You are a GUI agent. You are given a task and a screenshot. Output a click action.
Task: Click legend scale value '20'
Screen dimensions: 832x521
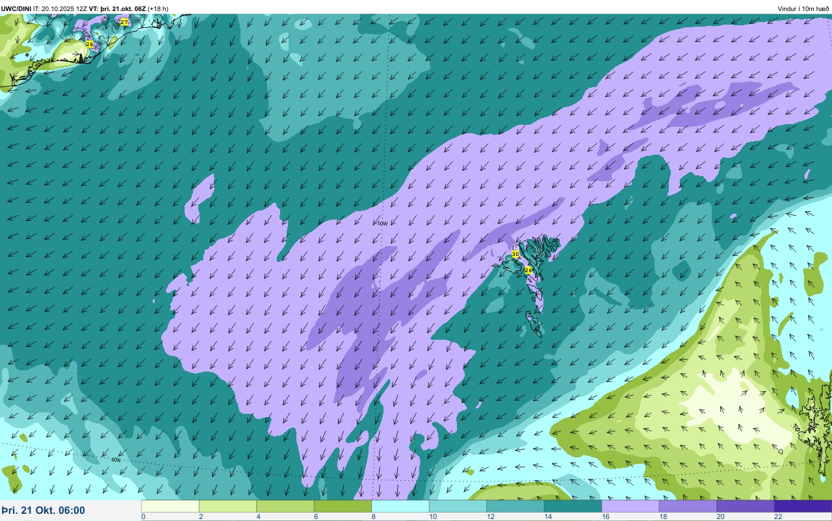[x=720, y=516]
